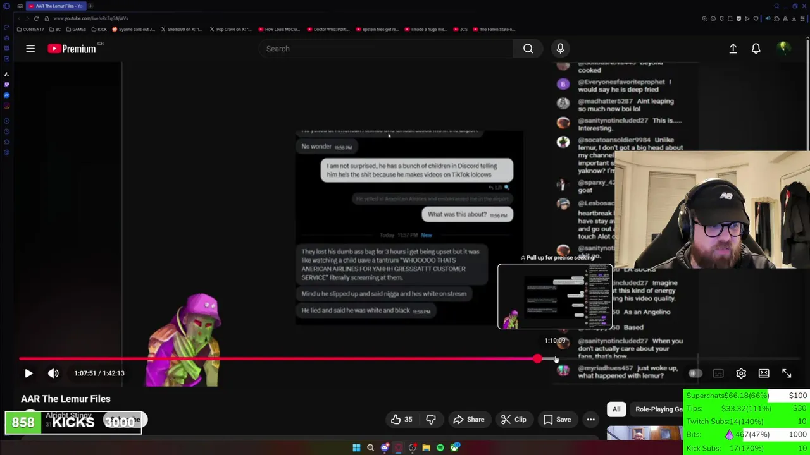
Task: Open the Xbox app from the taskbar
Action: click(x=455, y=447)
